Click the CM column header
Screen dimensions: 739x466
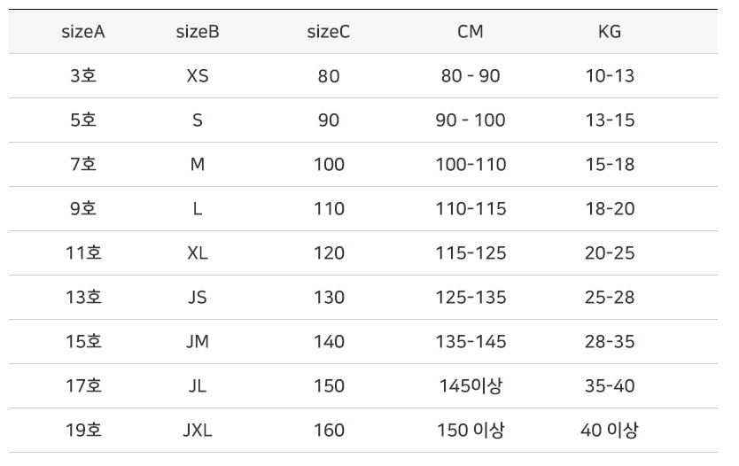click(471, 32)
